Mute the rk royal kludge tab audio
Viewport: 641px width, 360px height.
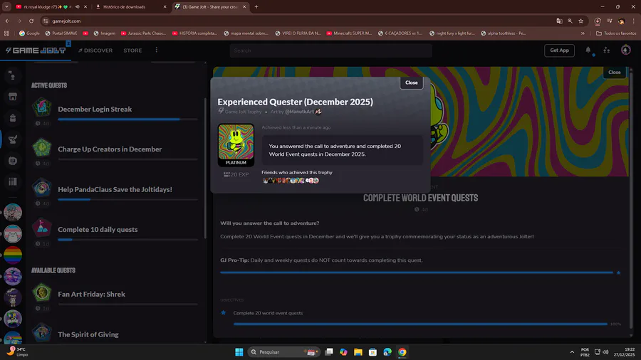click(77, 7)
